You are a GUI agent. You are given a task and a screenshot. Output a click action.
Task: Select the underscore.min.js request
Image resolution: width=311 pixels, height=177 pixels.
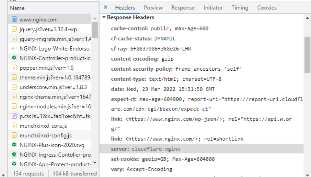(53, 87)
